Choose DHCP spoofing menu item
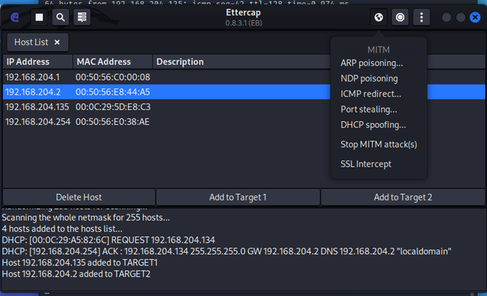Screen dimensions: 487x296 (373, 125)
